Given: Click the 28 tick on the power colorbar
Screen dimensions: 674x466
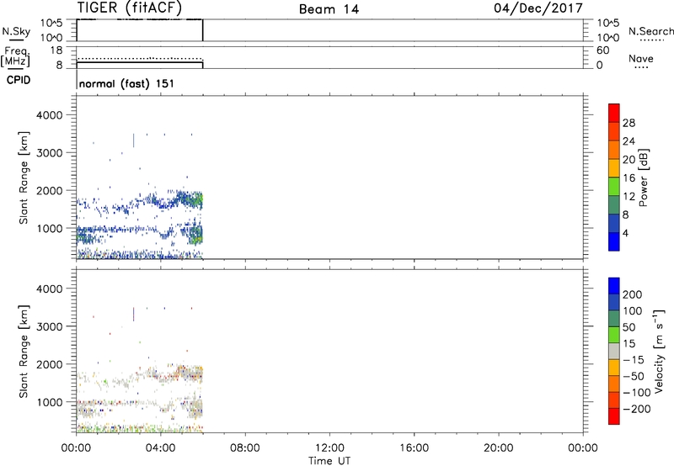Looking at the screenshot, I should pyautogui.click(x=629, y=123).
